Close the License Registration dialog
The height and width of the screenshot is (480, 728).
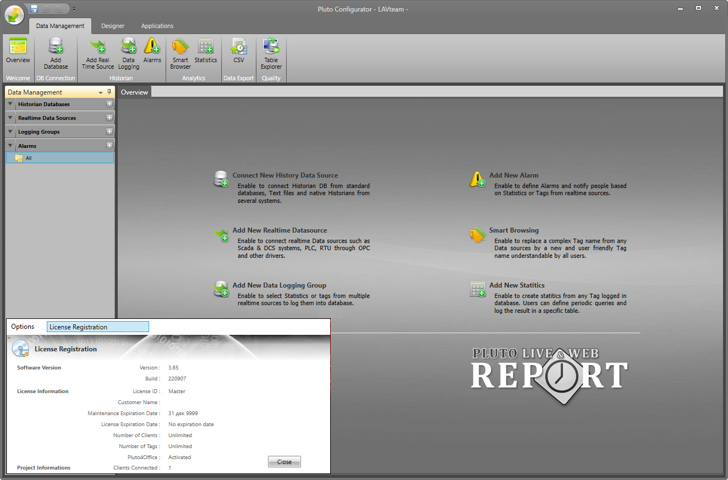pyautogui.click(x=284, y=462)
